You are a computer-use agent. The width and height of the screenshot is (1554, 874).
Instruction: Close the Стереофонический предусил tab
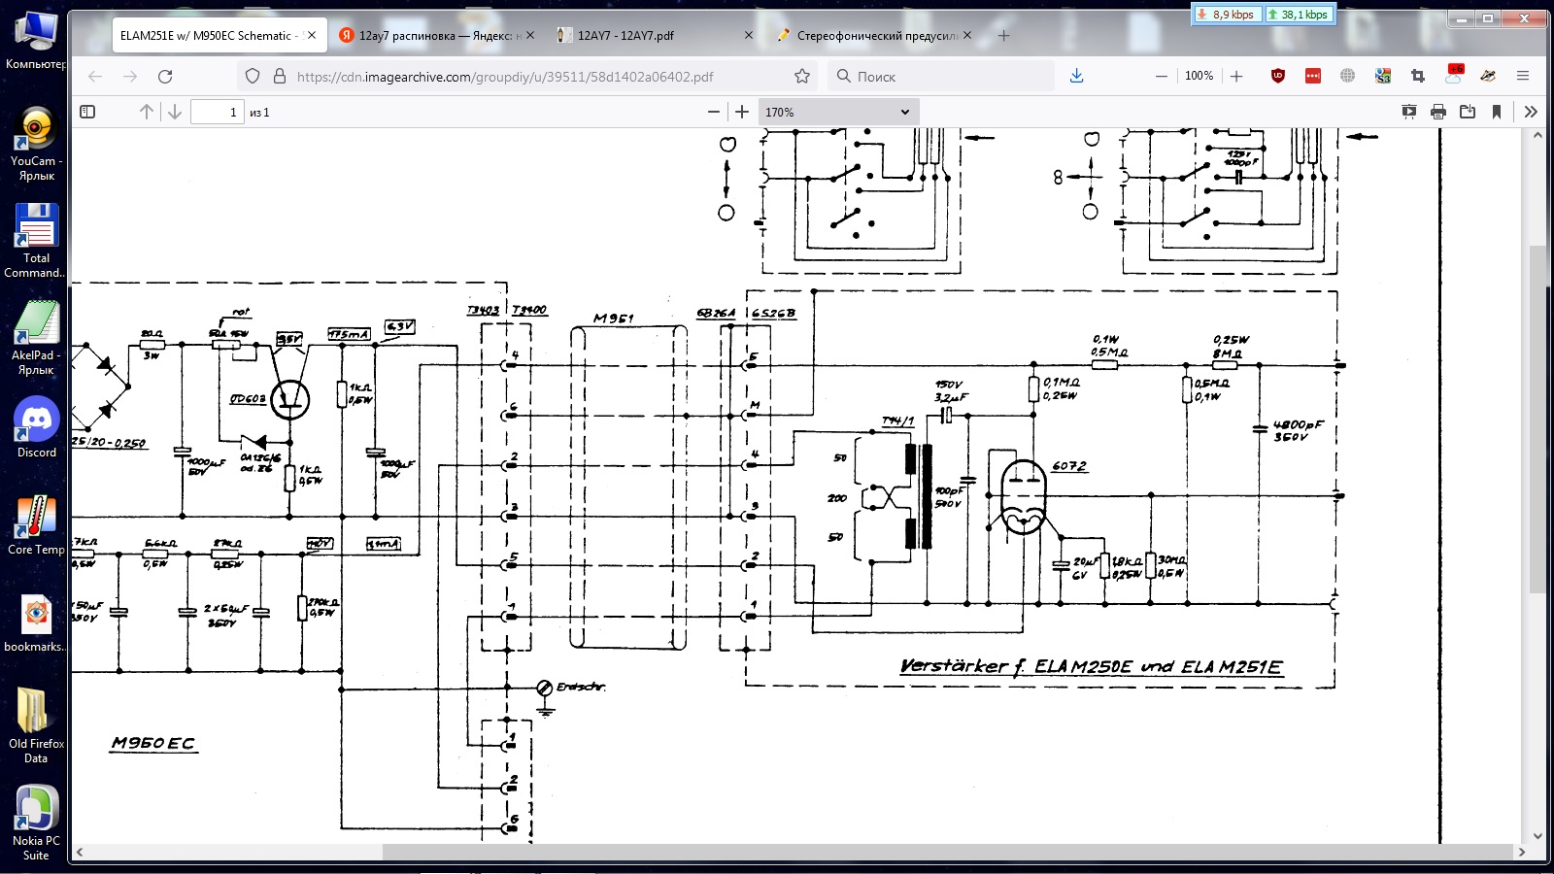[967, 35]
